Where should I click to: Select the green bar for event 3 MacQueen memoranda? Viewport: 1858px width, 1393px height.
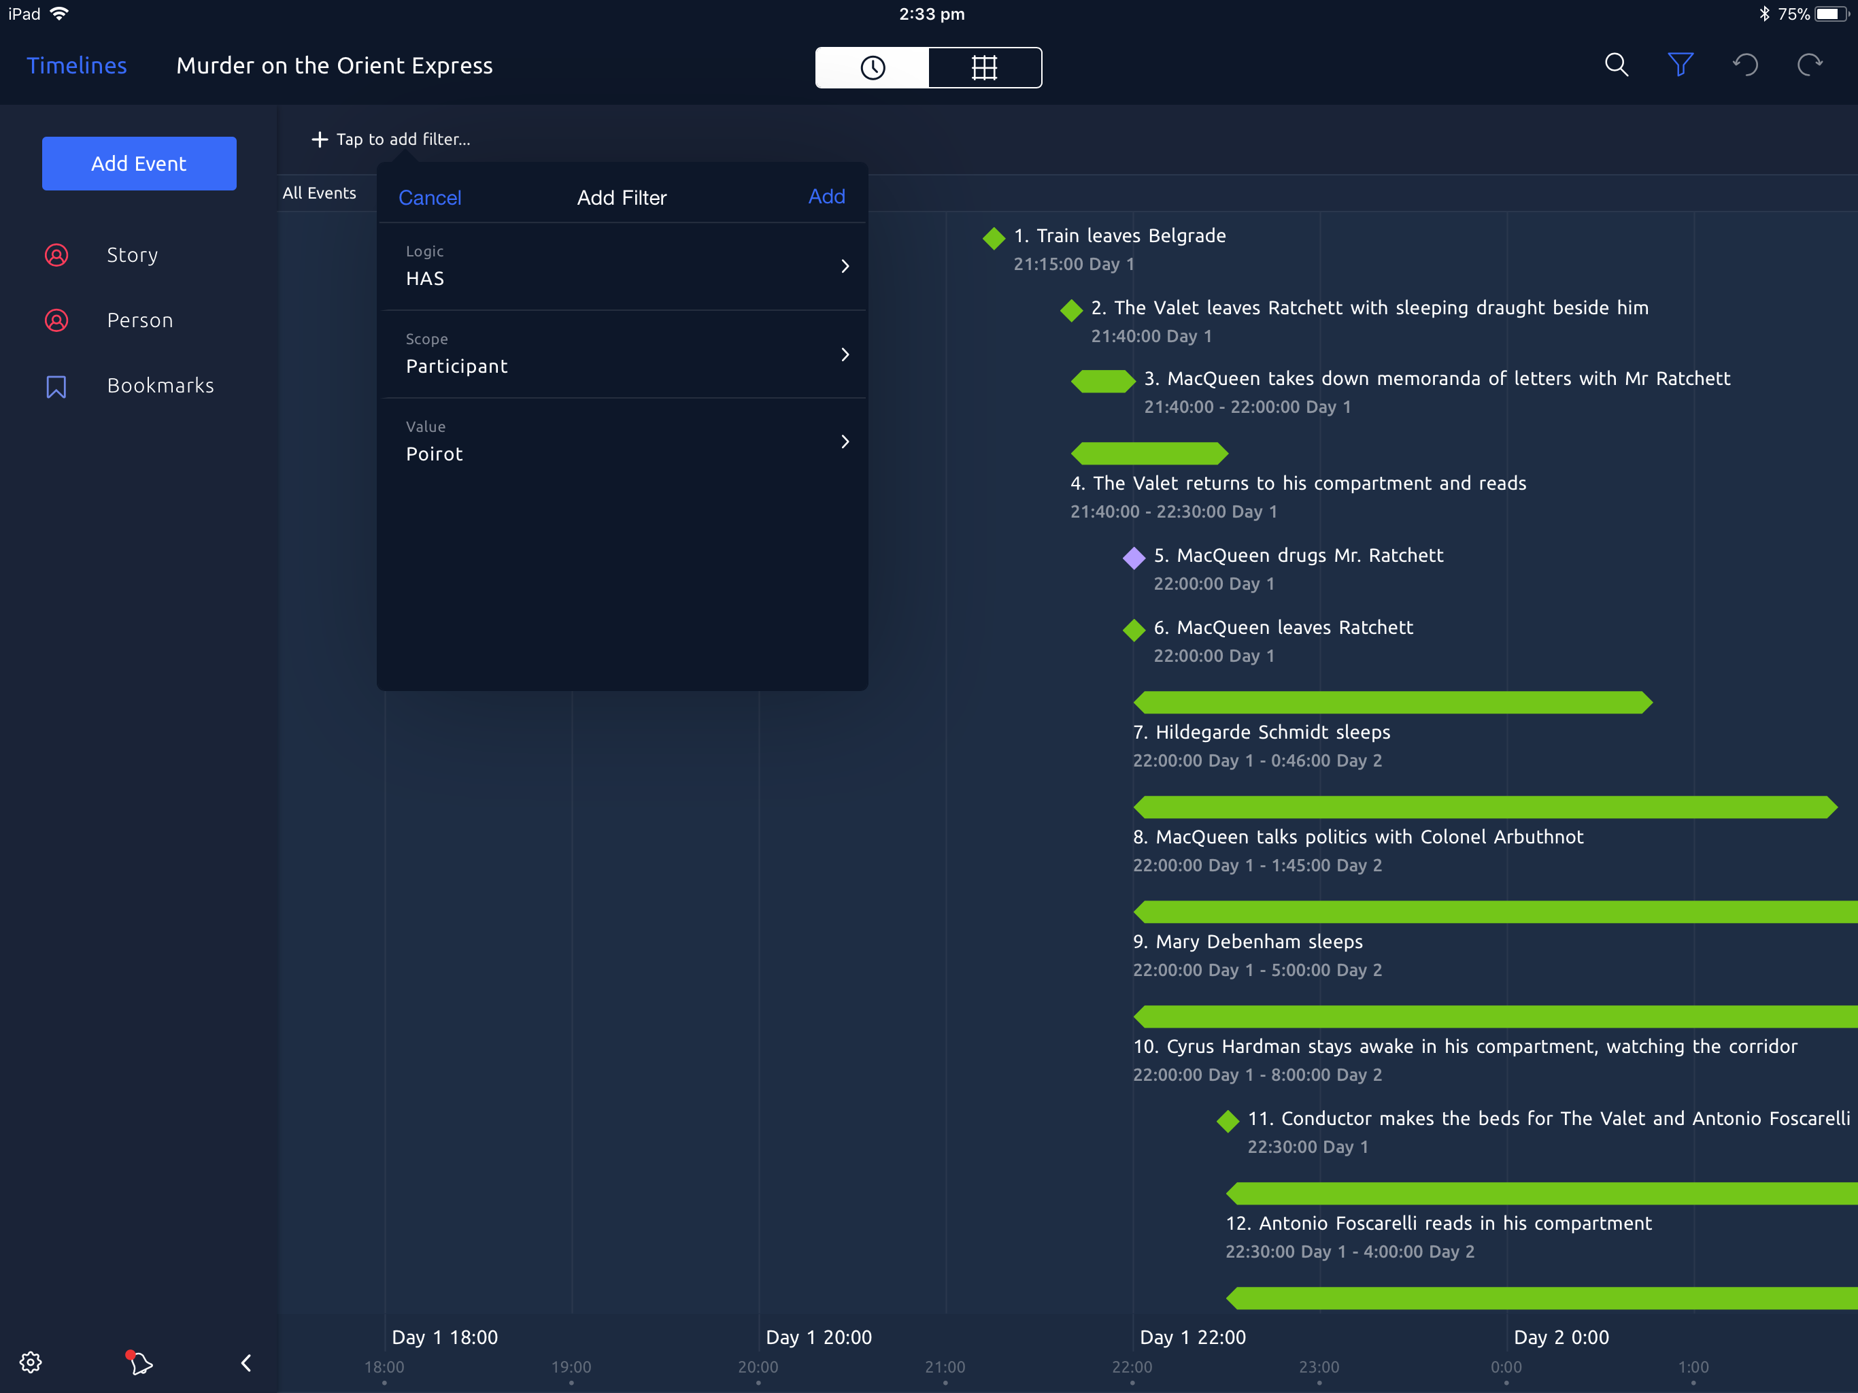[1103, 382]
